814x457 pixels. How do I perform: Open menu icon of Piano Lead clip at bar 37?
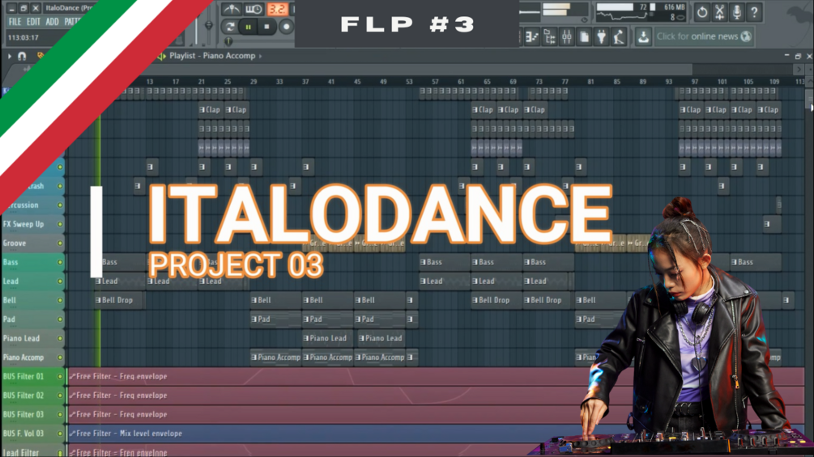pyautogui.click(x=306, y=338)
